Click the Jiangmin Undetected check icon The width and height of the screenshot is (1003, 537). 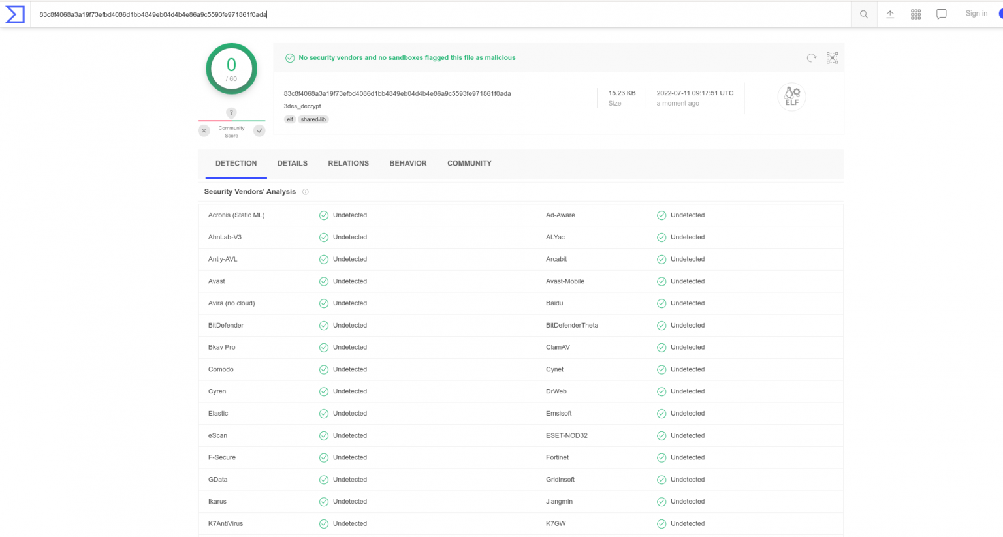[661, 502]
